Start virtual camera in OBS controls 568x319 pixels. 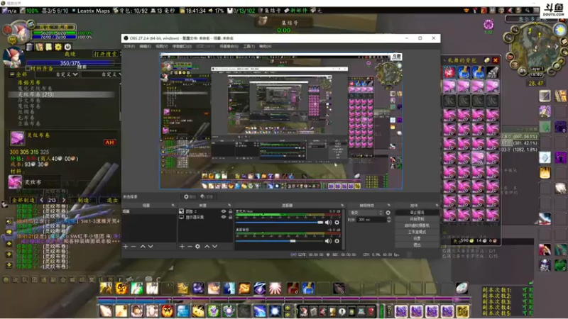(x=417, y=225)
